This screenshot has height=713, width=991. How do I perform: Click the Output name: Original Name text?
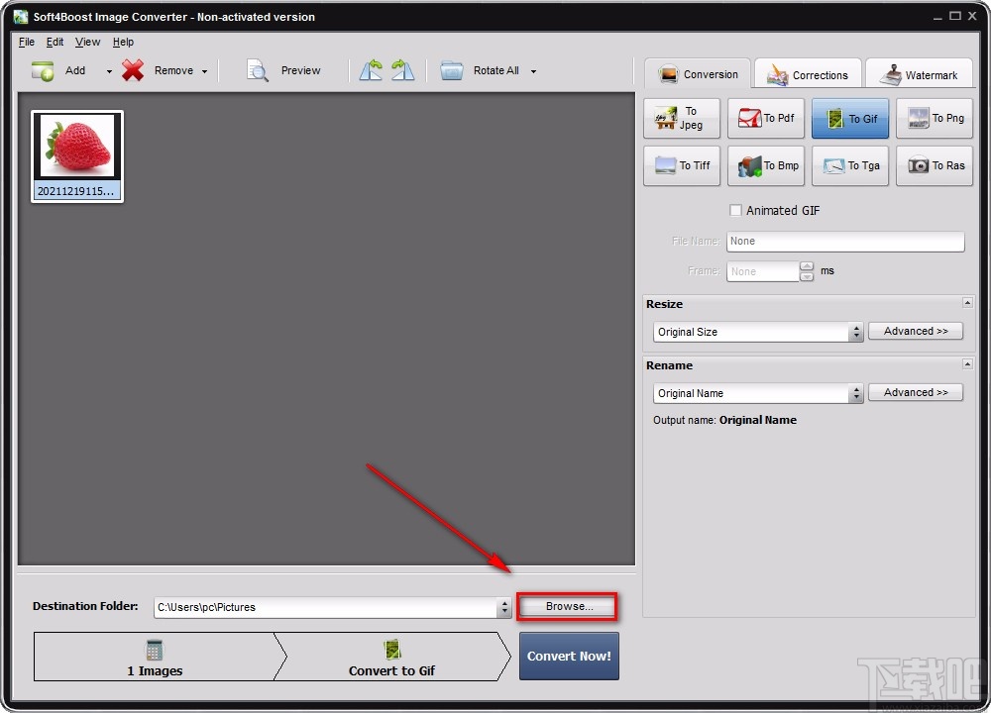725,420
